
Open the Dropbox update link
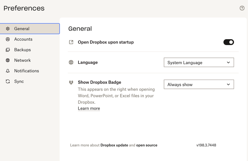(114, 145)
